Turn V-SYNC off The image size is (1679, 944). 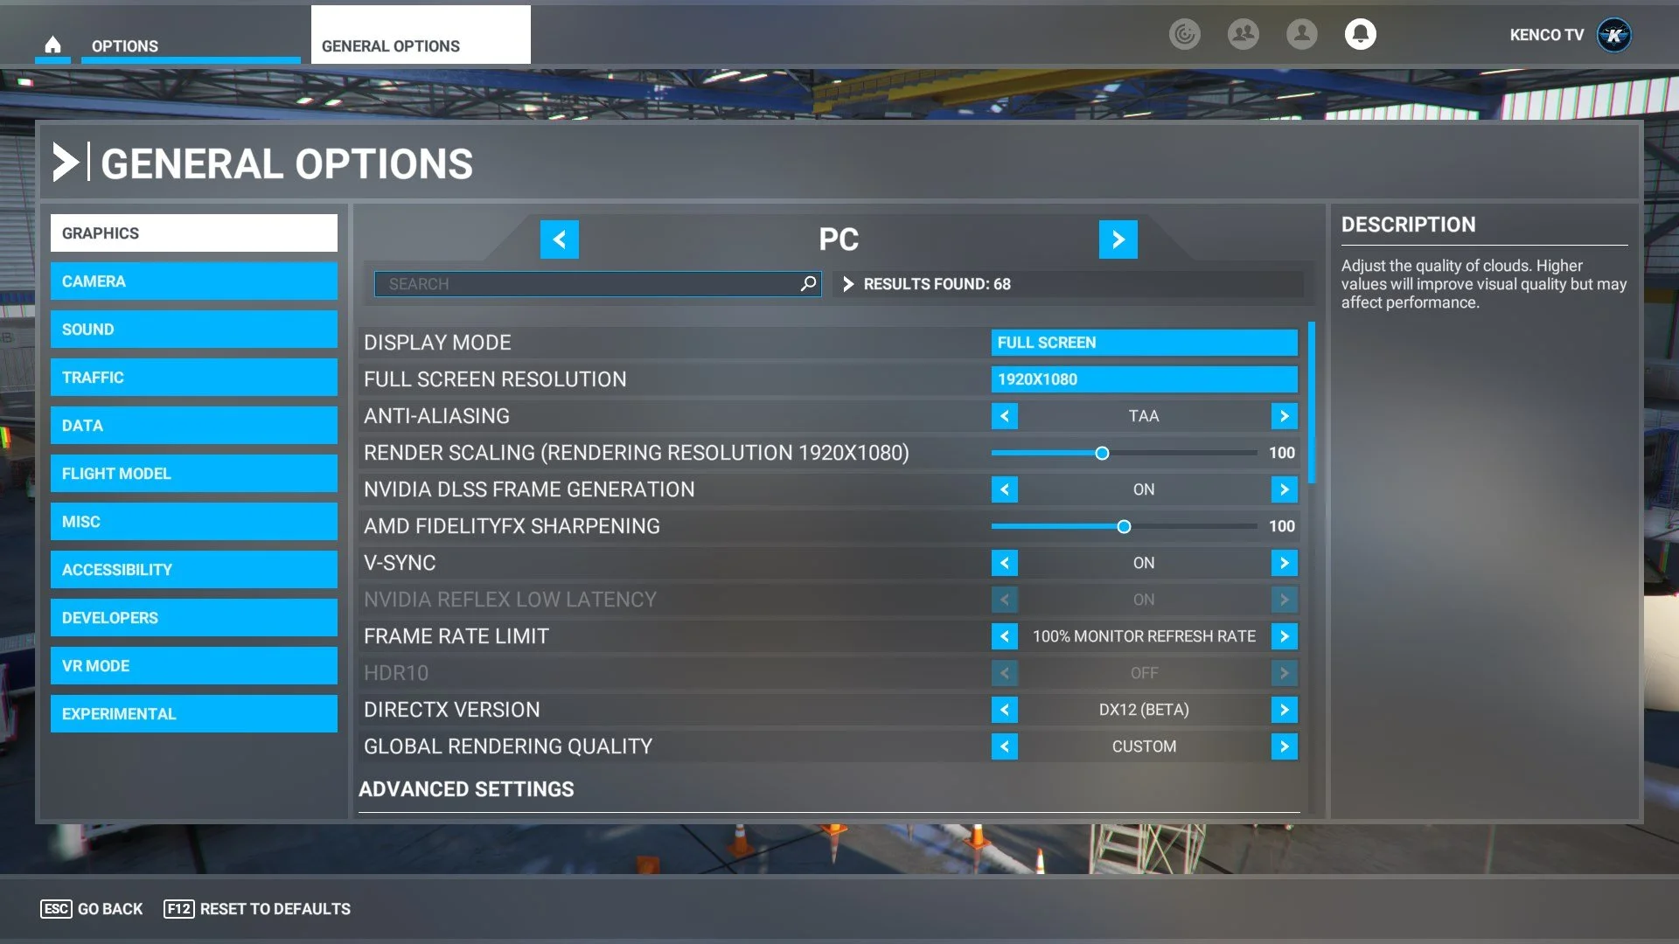[1284, 563]
